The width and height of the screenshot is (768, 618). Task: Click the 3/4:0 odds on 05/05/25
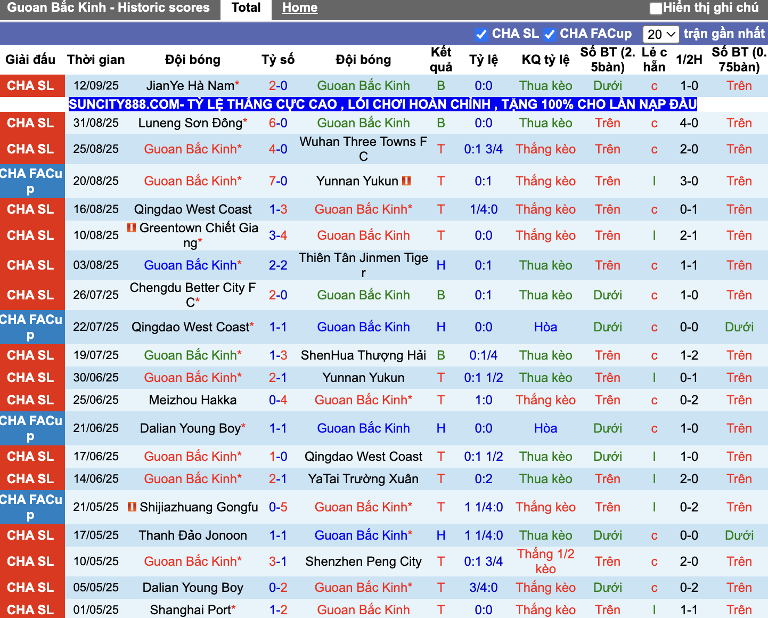coord(484,588)
